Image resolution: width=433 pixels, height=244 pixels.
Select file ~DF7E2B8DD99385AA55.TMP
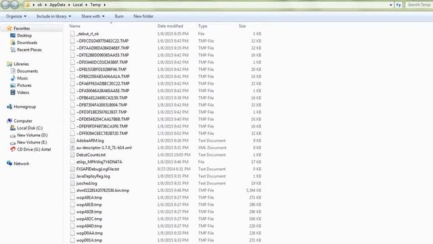click(x=102, y=55)
